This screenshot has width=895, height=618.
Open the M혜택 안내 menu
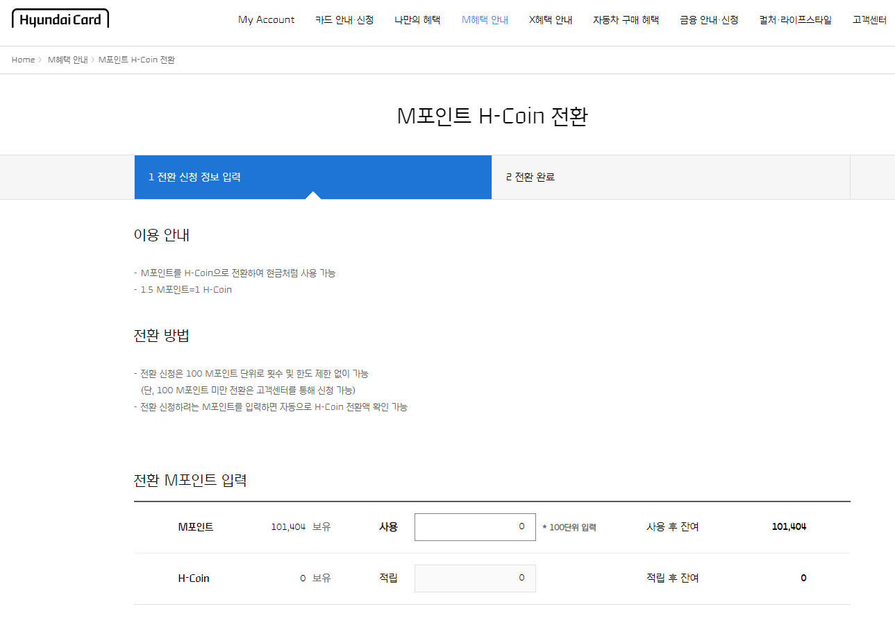point(485,19)
